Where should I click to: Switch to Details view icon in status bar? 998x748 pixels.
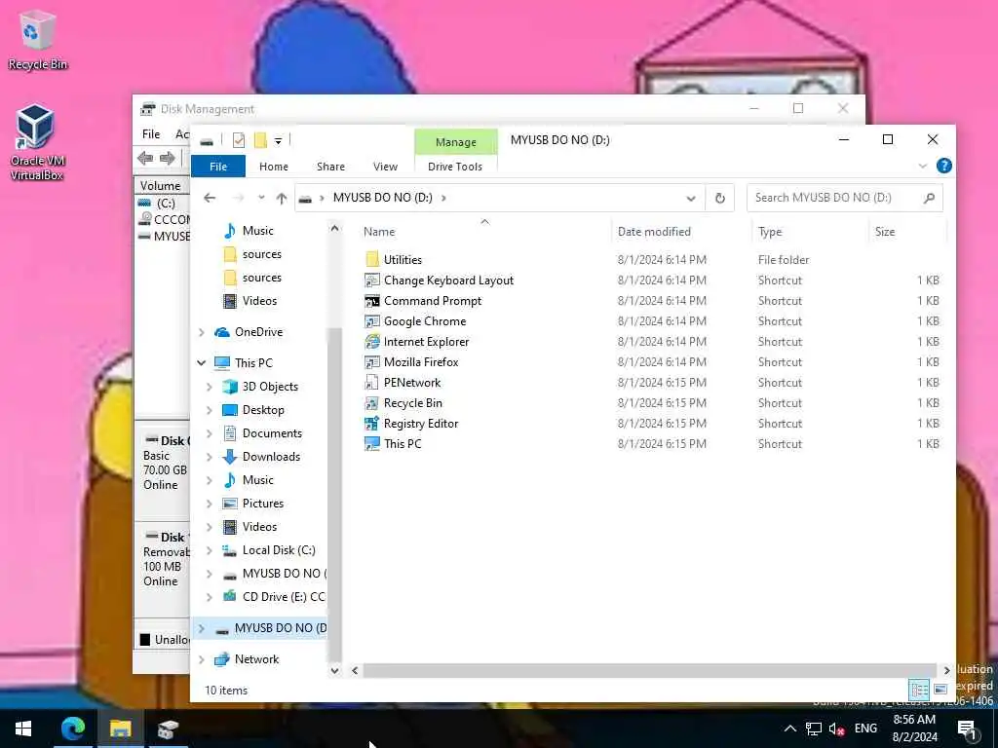[919, 690]
